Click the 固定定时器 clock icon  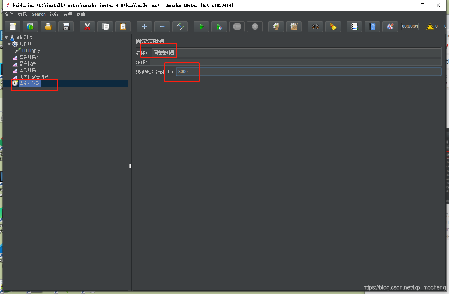tap(15, 83)
